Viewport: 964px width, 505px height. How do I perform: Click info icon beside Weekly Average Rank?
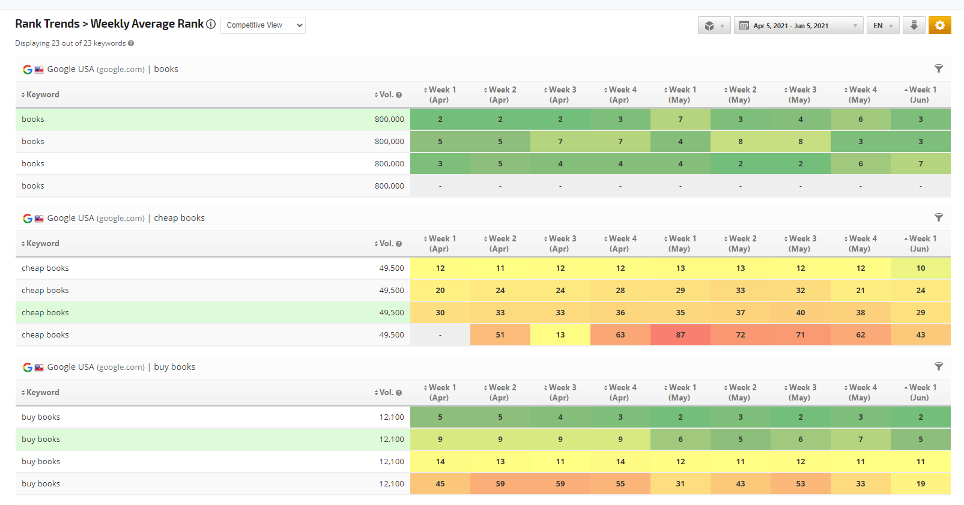point(211,24)
